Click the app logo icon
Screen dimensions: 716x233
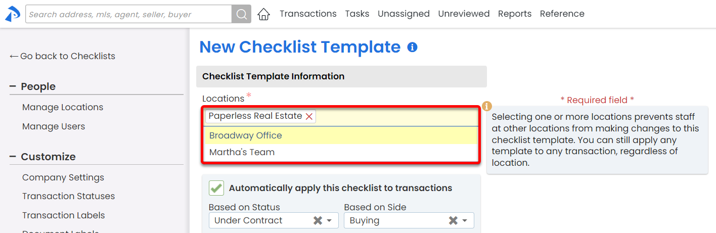click(x=12, y=14)
